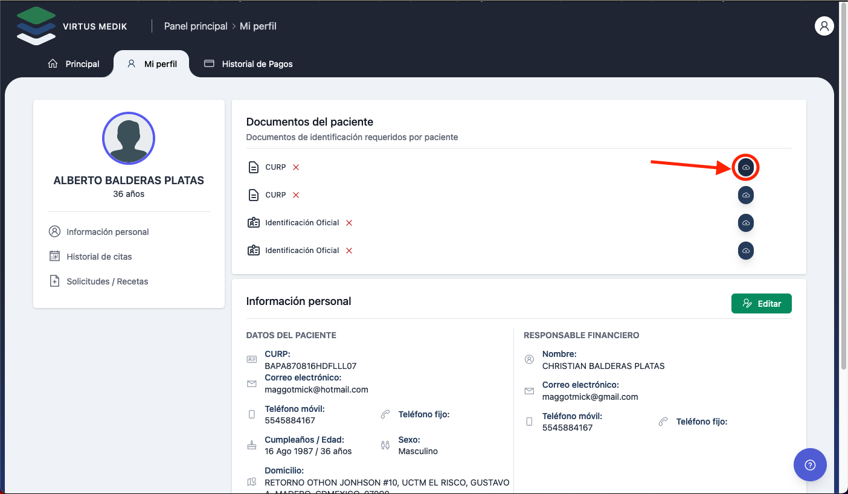Click upload icon for first CURP document
848x494 pixels.
[745, 167]
